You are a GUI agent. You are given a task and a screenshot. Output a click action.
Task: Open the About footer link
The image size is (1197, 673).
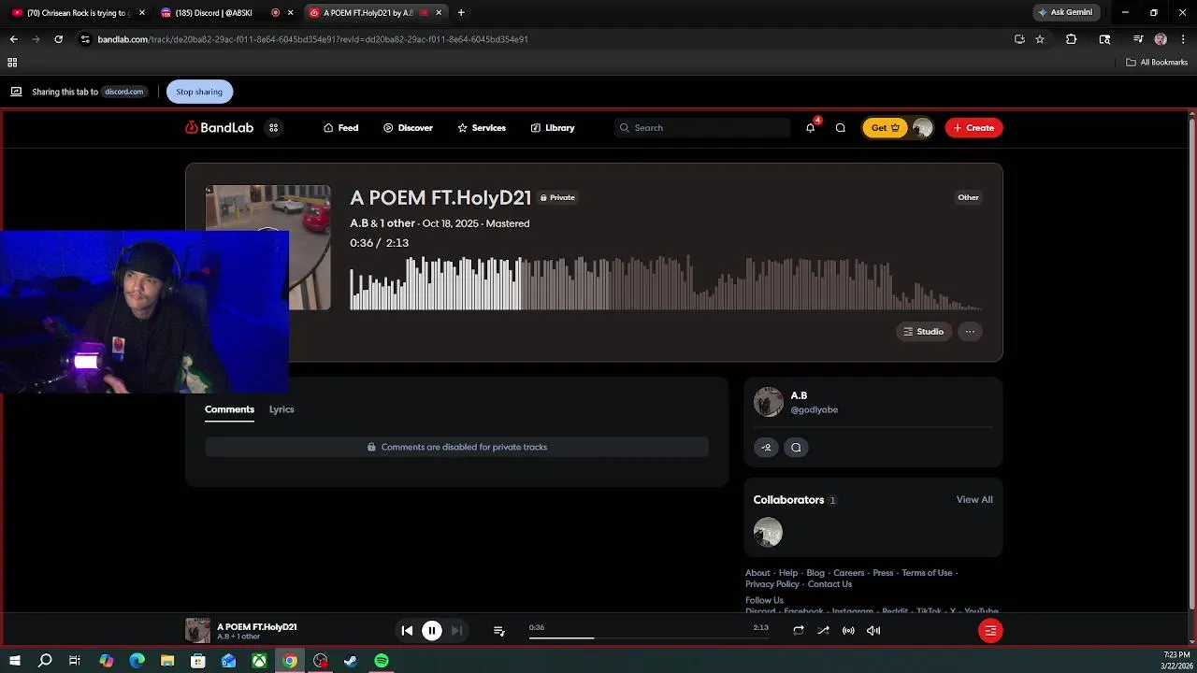point(757,573)
